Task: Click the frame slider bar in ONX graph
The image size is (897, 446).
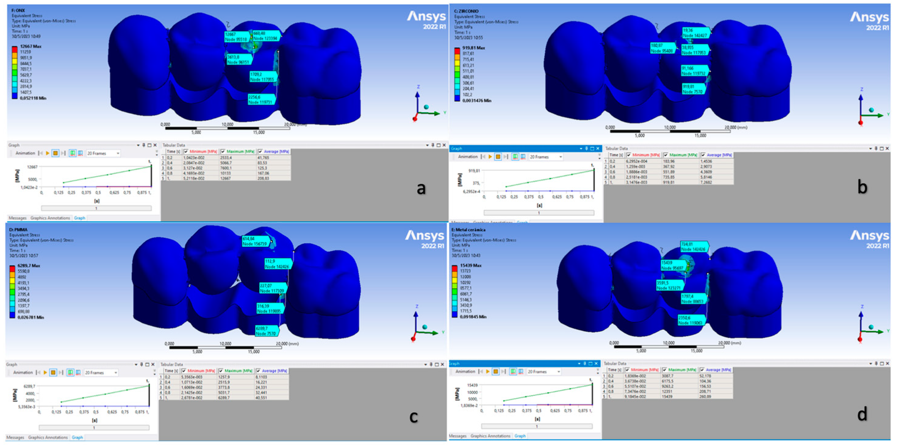Action: pyautogui.click(x=96, y=208)
